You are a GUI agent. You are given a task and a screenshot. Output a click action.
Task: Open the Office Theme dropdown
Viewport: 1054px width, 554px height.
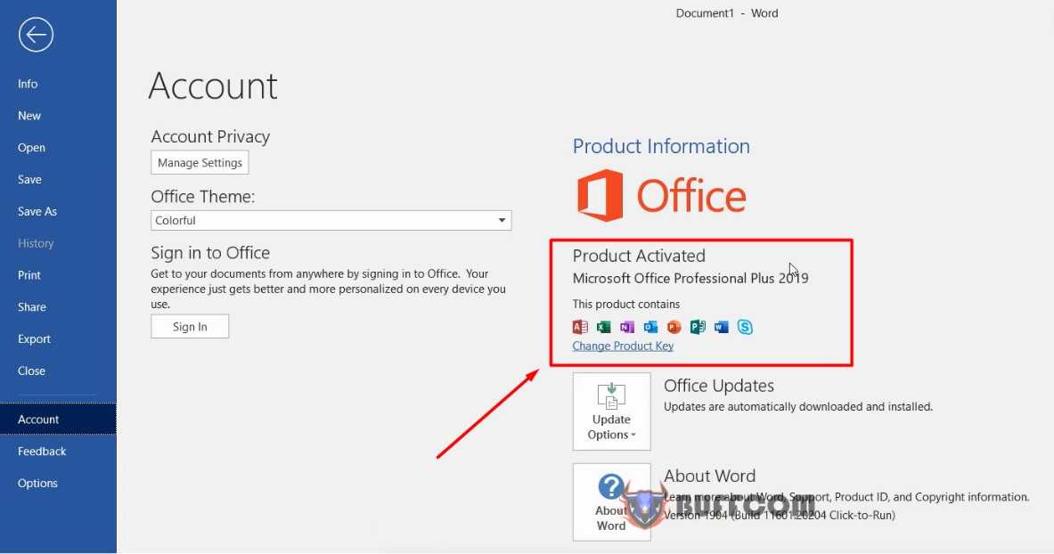tap(331, 221)
